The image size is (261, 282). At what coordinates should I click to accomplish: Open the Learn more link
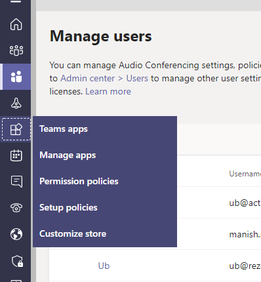pos(108,91)
